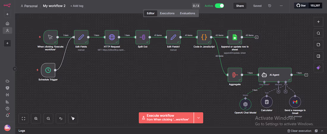327x134 pixels.
Task: Select the Calculator tool node
Action: click(x=267, y=102)
